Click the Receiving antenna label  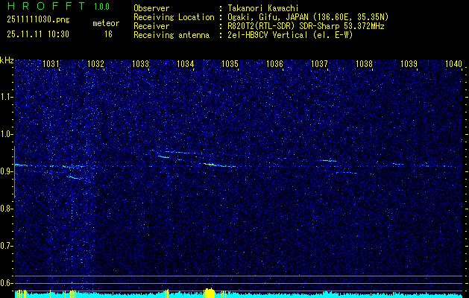tap(171, 35)
